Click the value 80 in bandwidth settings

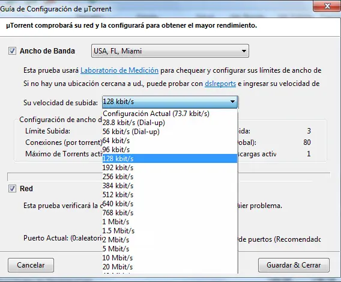307,143
